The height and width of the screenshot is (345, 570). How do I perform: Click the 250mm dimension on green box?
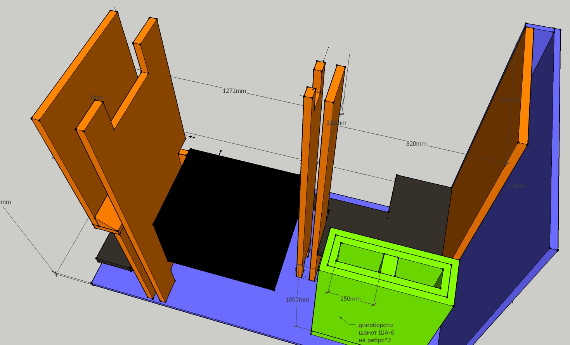[x=350, y=299]
